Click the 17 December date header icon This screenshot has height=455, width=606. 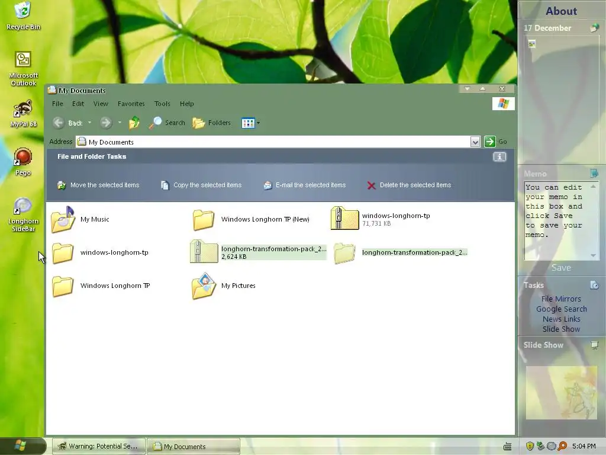pyautogui.click(x=594, y=28)
